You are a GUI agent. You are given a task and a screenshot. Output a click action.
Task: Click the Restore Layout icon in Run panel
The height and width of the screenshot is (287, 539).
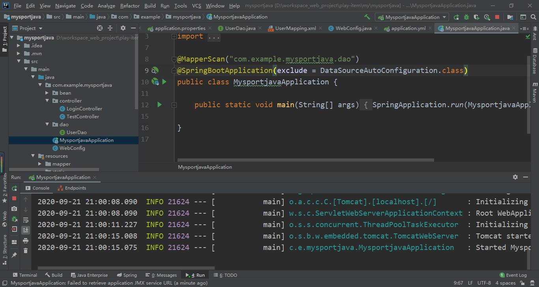click(x=14, y=242)
